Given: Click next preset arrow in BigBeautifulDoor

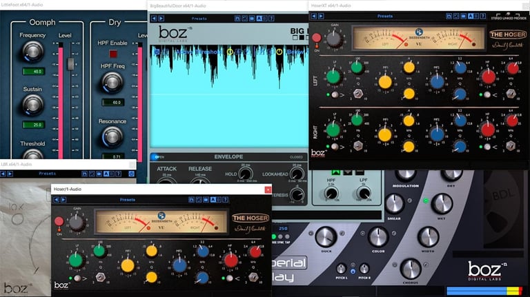Looking at the screenshot, I should 161,19.
